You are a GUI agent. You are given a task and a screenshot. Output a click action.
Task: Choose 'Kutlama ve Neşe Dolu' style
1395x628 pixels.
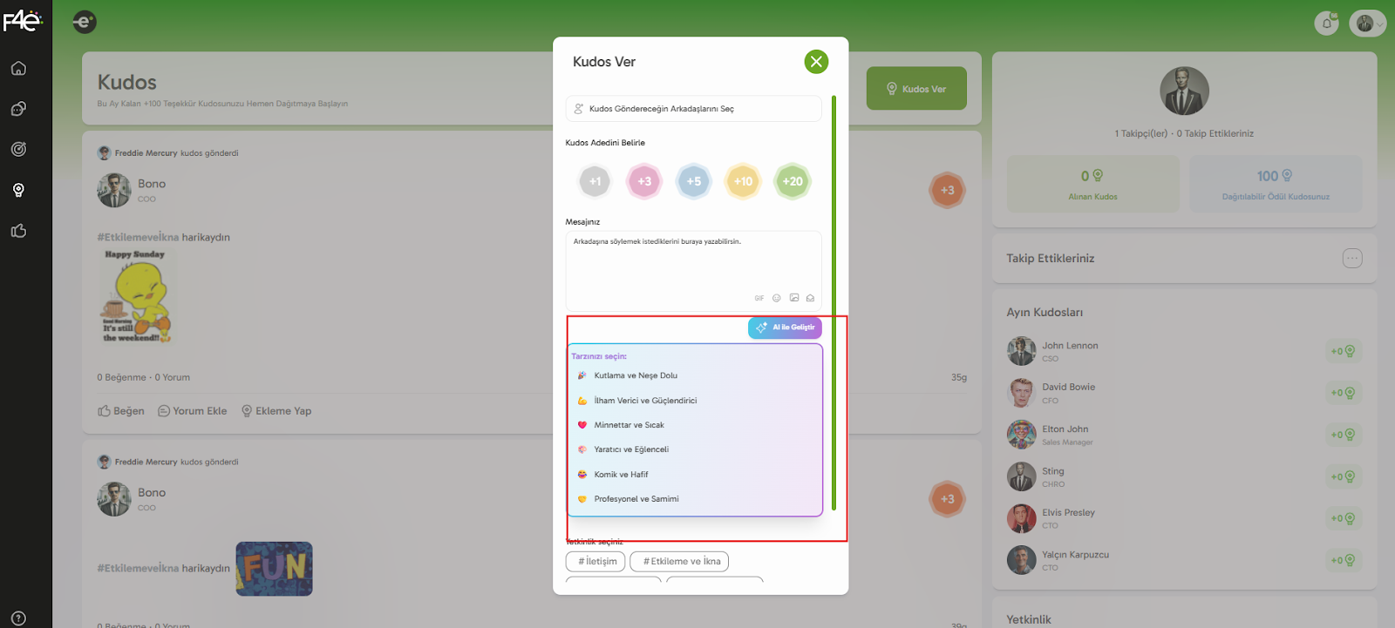pos(636,375)
